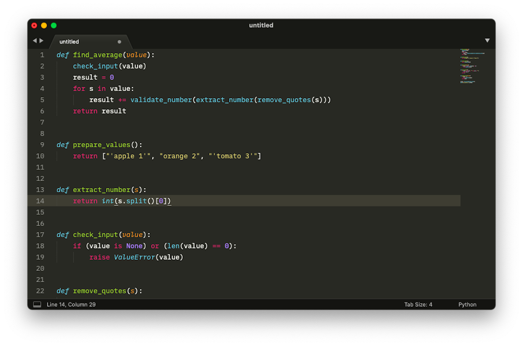
Task: Open the tab overflow dropdown arrow
Action: pos(487,40)
